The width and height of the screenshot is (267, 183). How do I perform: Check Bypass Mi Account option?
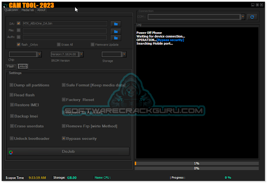[64, 112]
